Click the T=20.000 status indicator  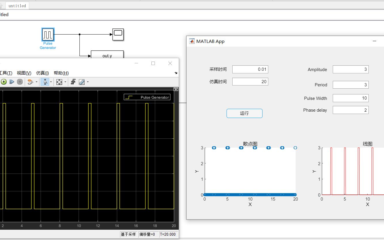click(168, 234)
